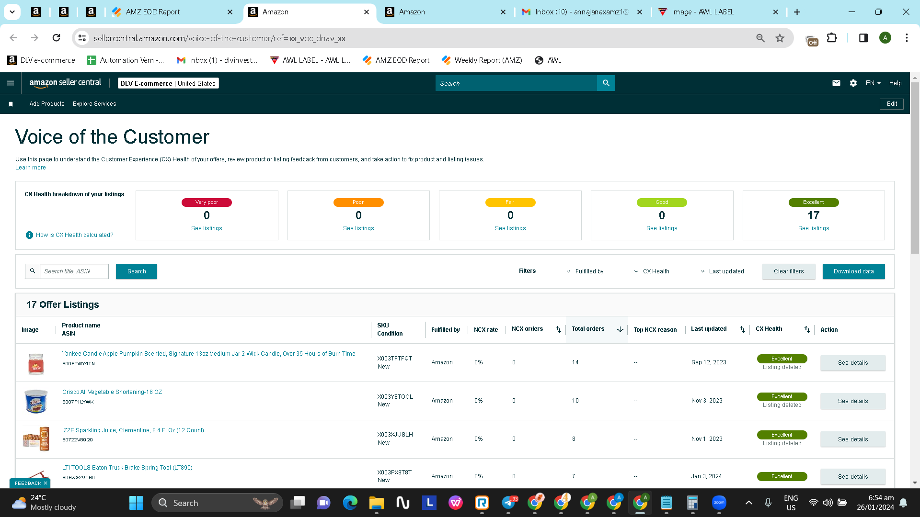Viewport: 920px width, 517px height.
Task: Sort the table by Last updated column
Action: pyautogui.click(x=742, y=329)
